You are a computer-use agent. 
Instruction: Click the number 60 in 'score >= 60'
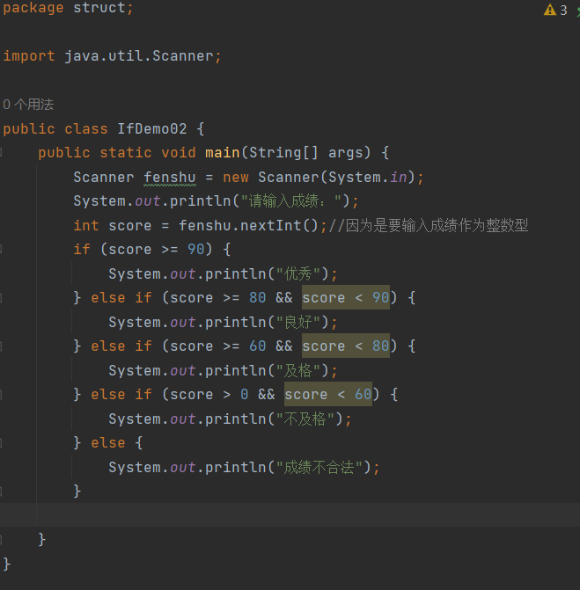click(257, 346)
